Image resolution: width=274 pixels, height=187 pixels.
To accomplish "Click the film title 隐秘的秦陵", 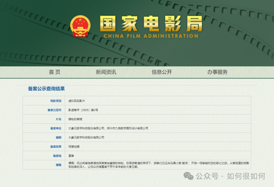I will (x=75, y=119).
